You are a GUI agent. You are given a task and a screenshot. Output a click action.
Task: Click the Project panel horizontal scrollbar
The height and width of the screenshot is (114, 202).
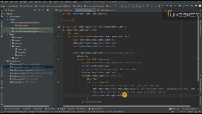26,106
